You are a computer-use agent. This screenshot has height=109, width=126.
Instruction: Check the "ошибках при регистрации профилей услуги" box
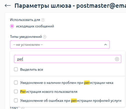16,101
